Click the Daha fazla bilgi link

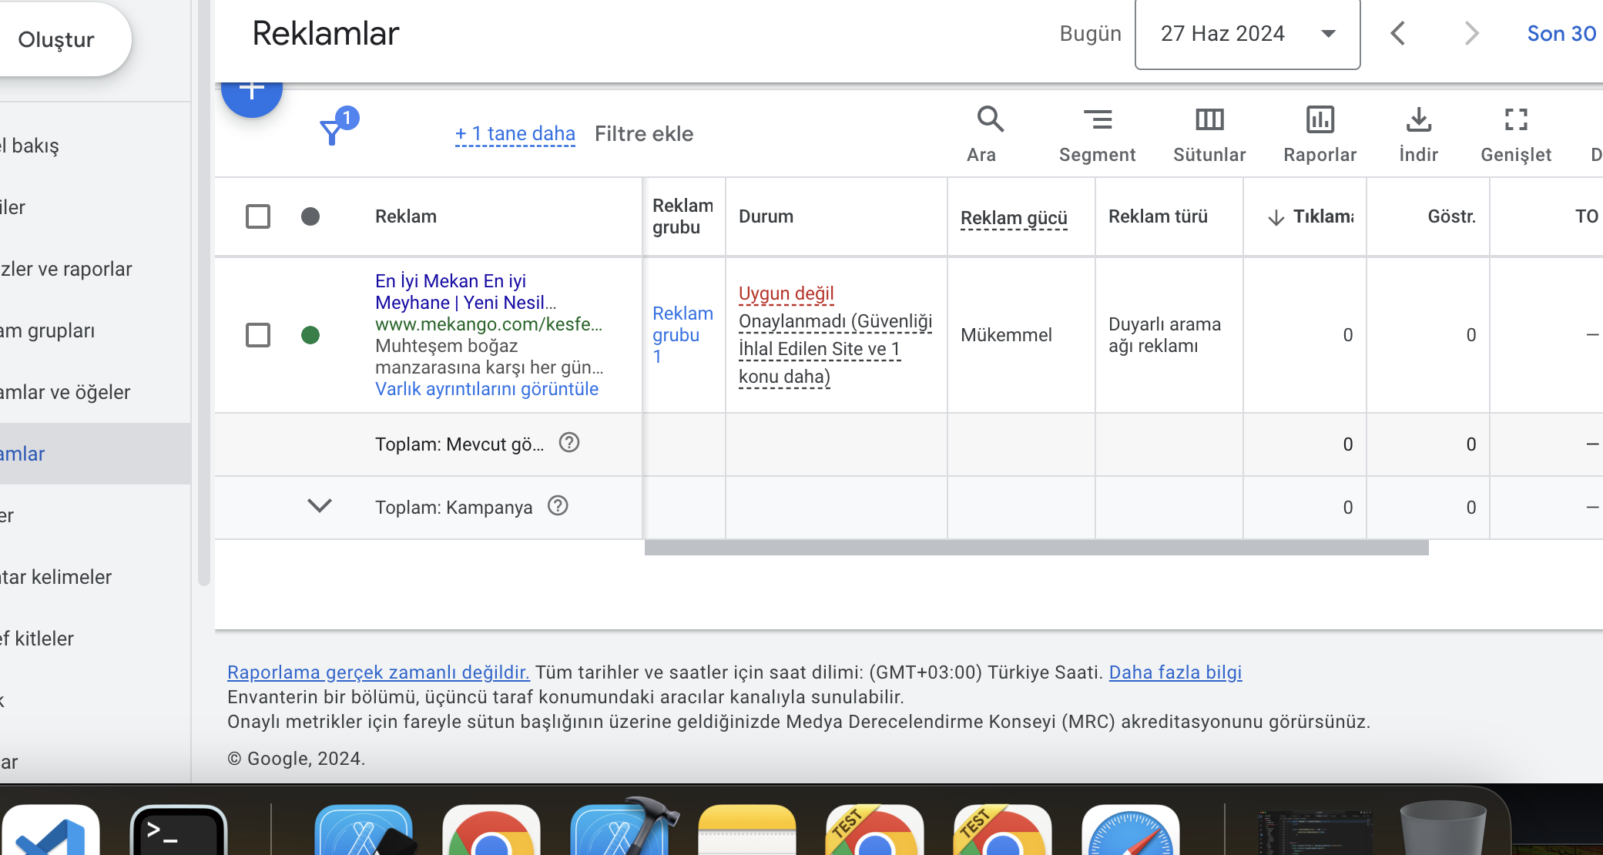(1175, 672)
